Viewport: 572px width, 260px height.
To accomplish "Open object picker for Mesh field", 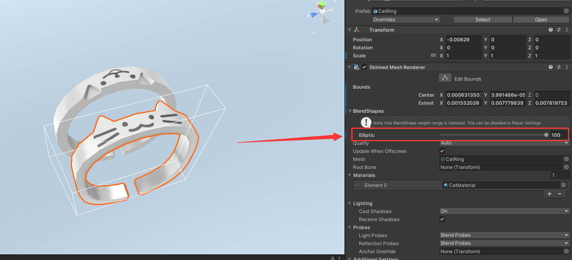I will coord(566,159).
